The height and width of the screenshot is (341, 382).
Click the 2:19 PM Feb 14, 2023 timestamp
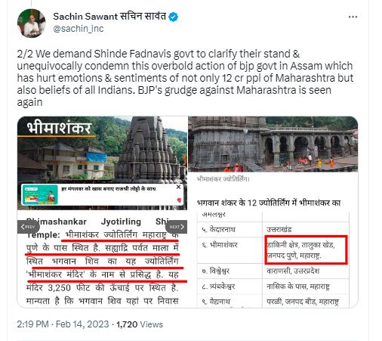click(x=63, y=324)
